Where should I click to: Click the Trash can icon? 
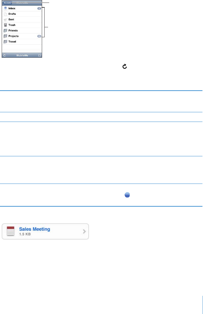pos(6,25)
